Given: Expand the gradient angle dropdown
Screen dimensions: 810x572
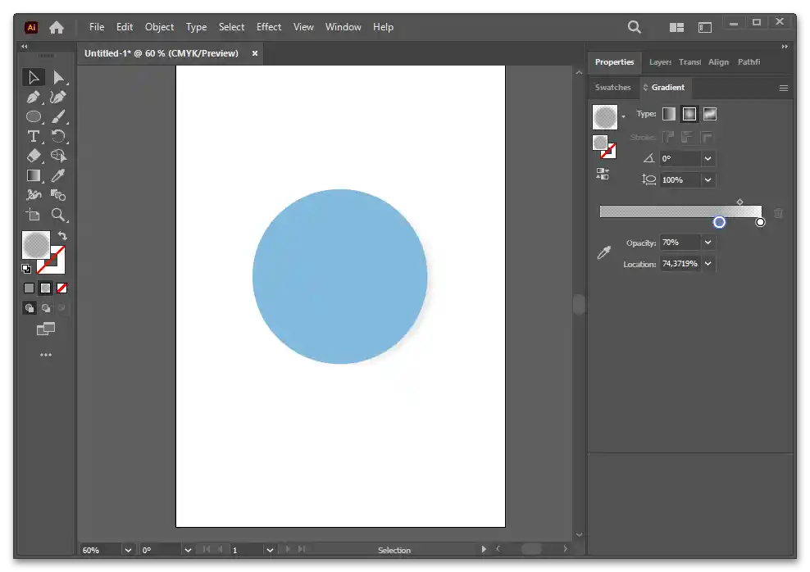Looking at the screenshot, I should coord(708,158).
